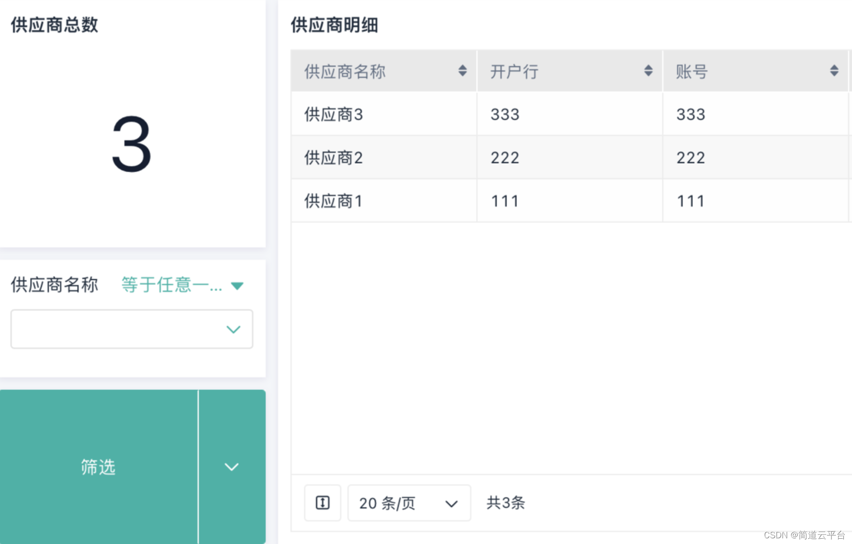Image resolution: width=852 pixels, height=544 pixels.
Task: Click 账号 value 333
Action: tap(691, 114)
